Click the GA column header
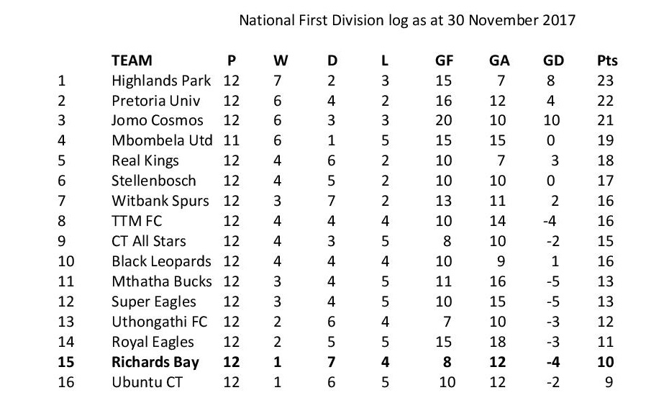Screen dimensions: 646x403 [x=499, y=60]
